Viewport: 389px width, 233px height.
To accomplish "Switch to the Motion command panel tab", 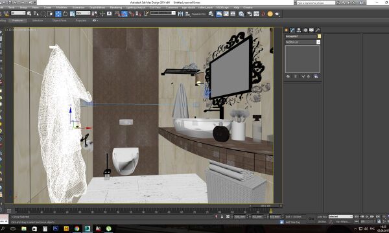I will click(x=305, y=30).
